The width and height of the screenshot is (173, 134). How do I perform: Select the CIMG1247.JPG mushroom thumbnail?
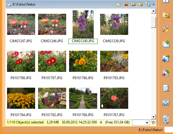[21, 24]
